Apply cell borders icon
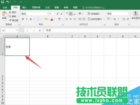140x105 pixels. pyautogui.click(x=38, y=19)
